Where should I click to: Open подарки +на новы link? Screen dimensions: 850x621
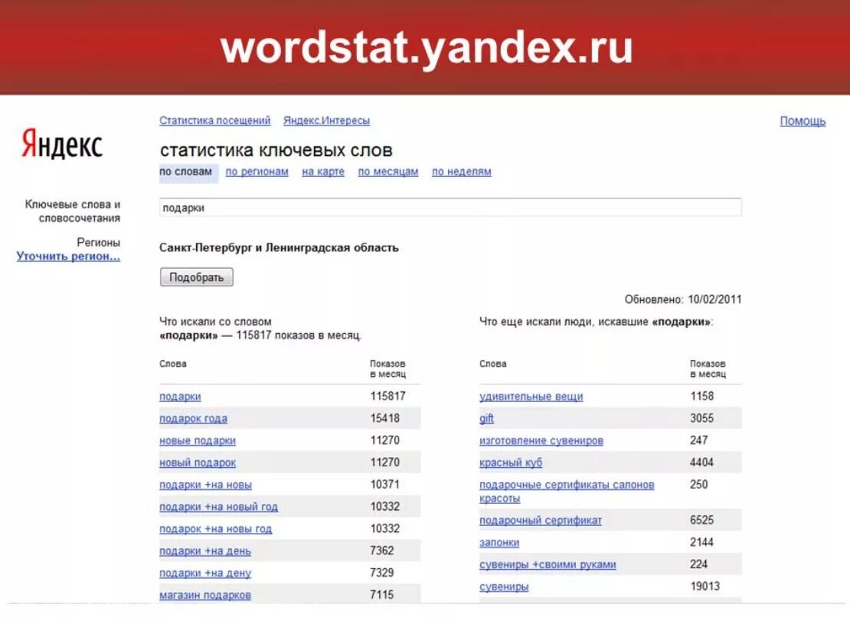[205, 485]
